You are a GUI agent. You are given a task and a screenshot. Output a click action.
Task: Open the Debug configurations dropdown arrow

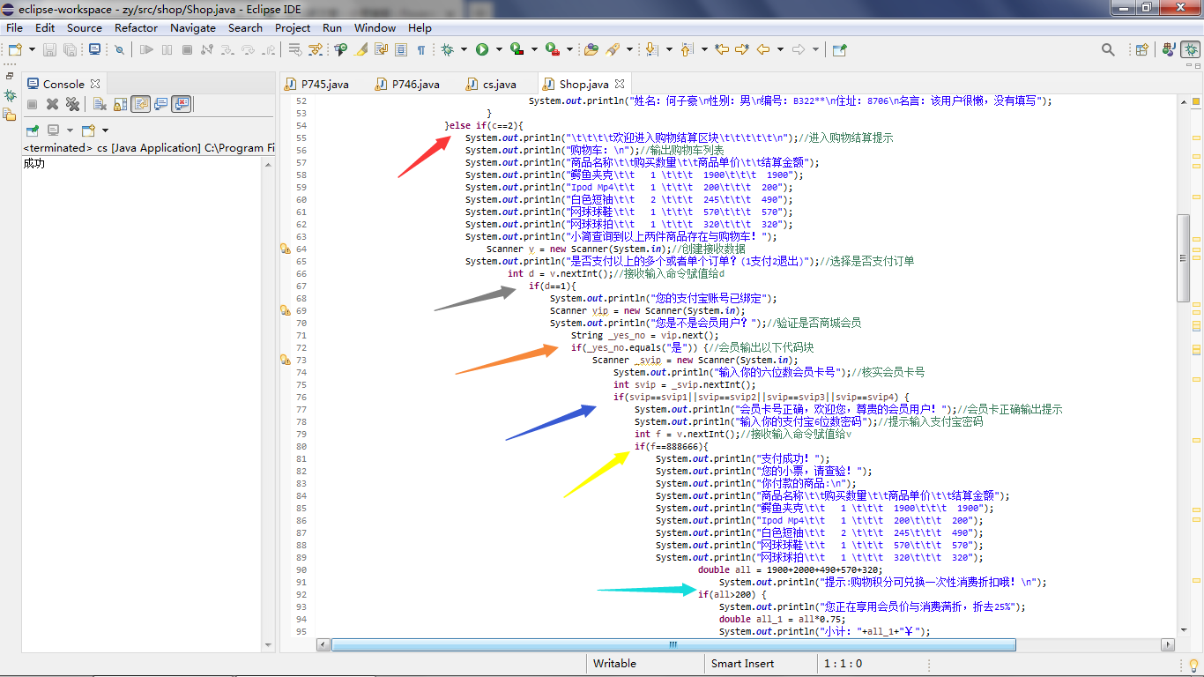point(464,49)
